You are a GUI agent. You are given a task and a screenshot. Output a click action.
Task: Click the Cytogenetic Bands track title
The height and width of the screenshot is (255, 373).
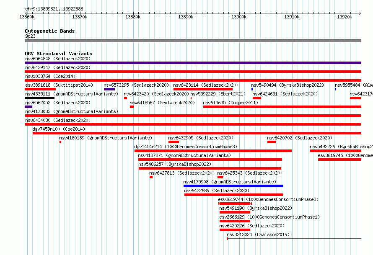tap(50, 31)
